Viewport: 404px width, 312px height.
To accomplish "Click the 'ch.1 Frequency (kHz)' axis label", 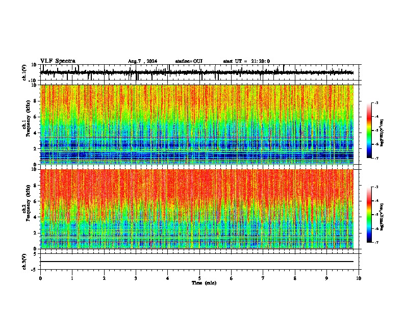I will point(28,119).
